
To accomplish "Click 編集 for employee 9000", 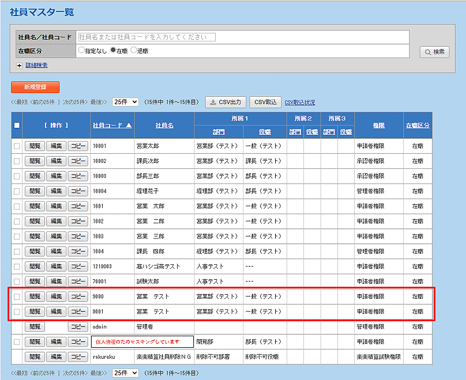I will (x=56, y=297).
